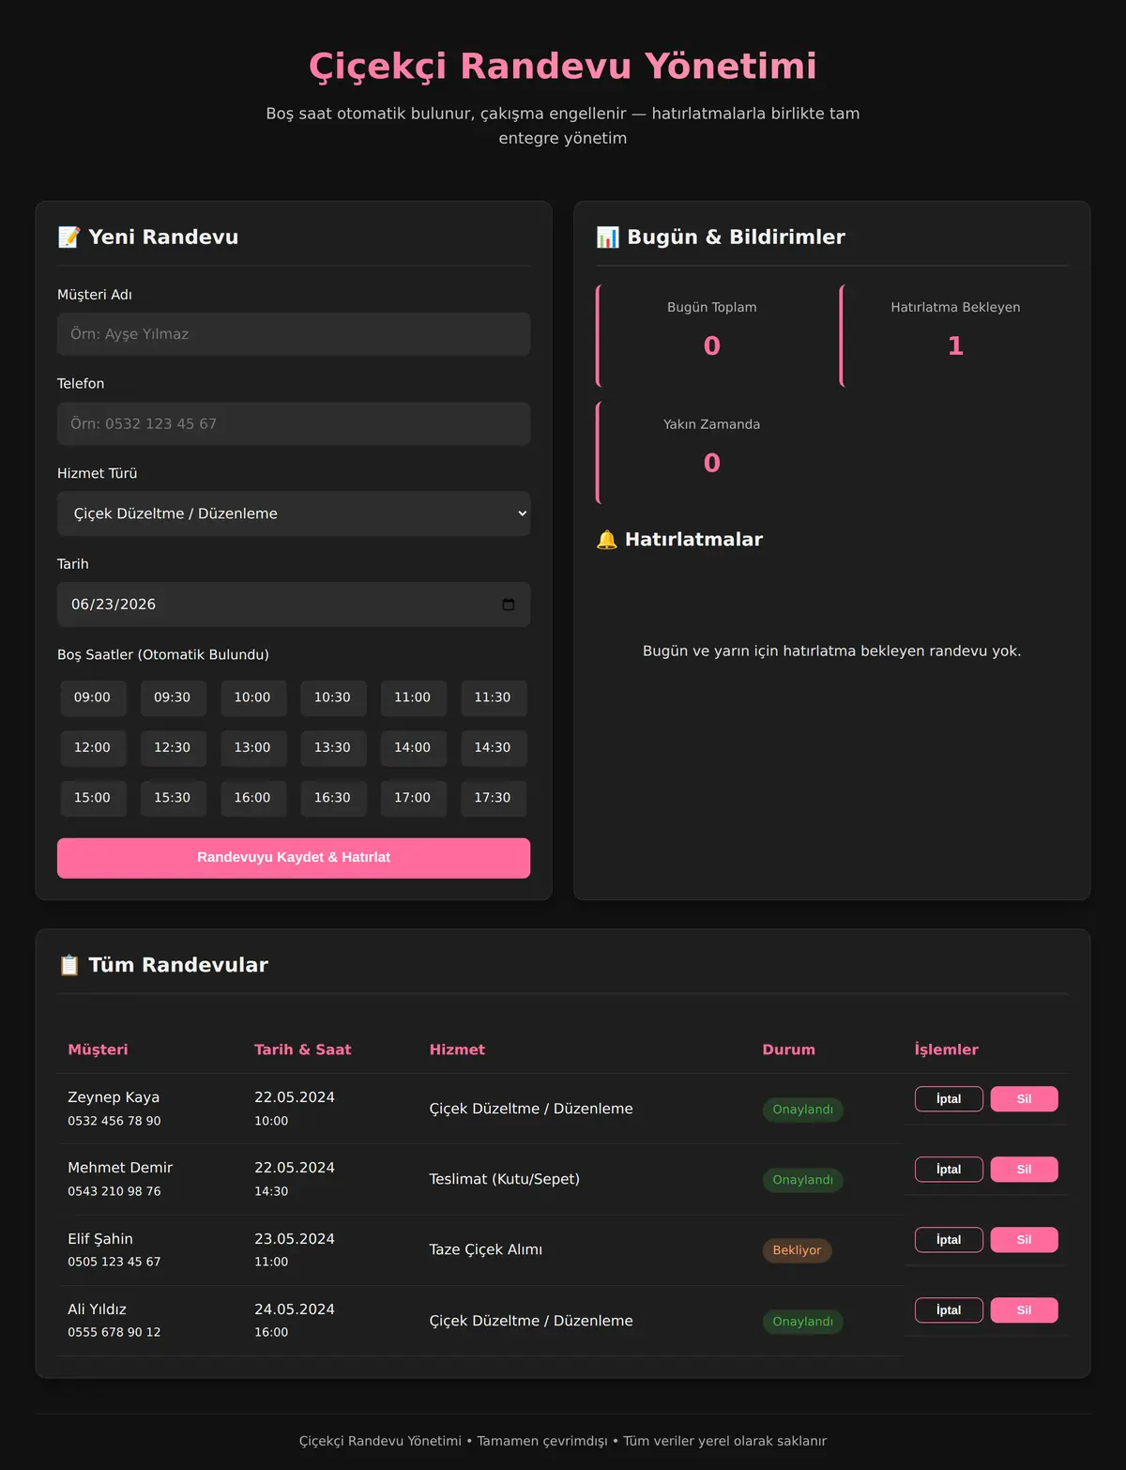Select the 09:00 time slot
Screen dimensions: 1126x1470
(92, 697)
